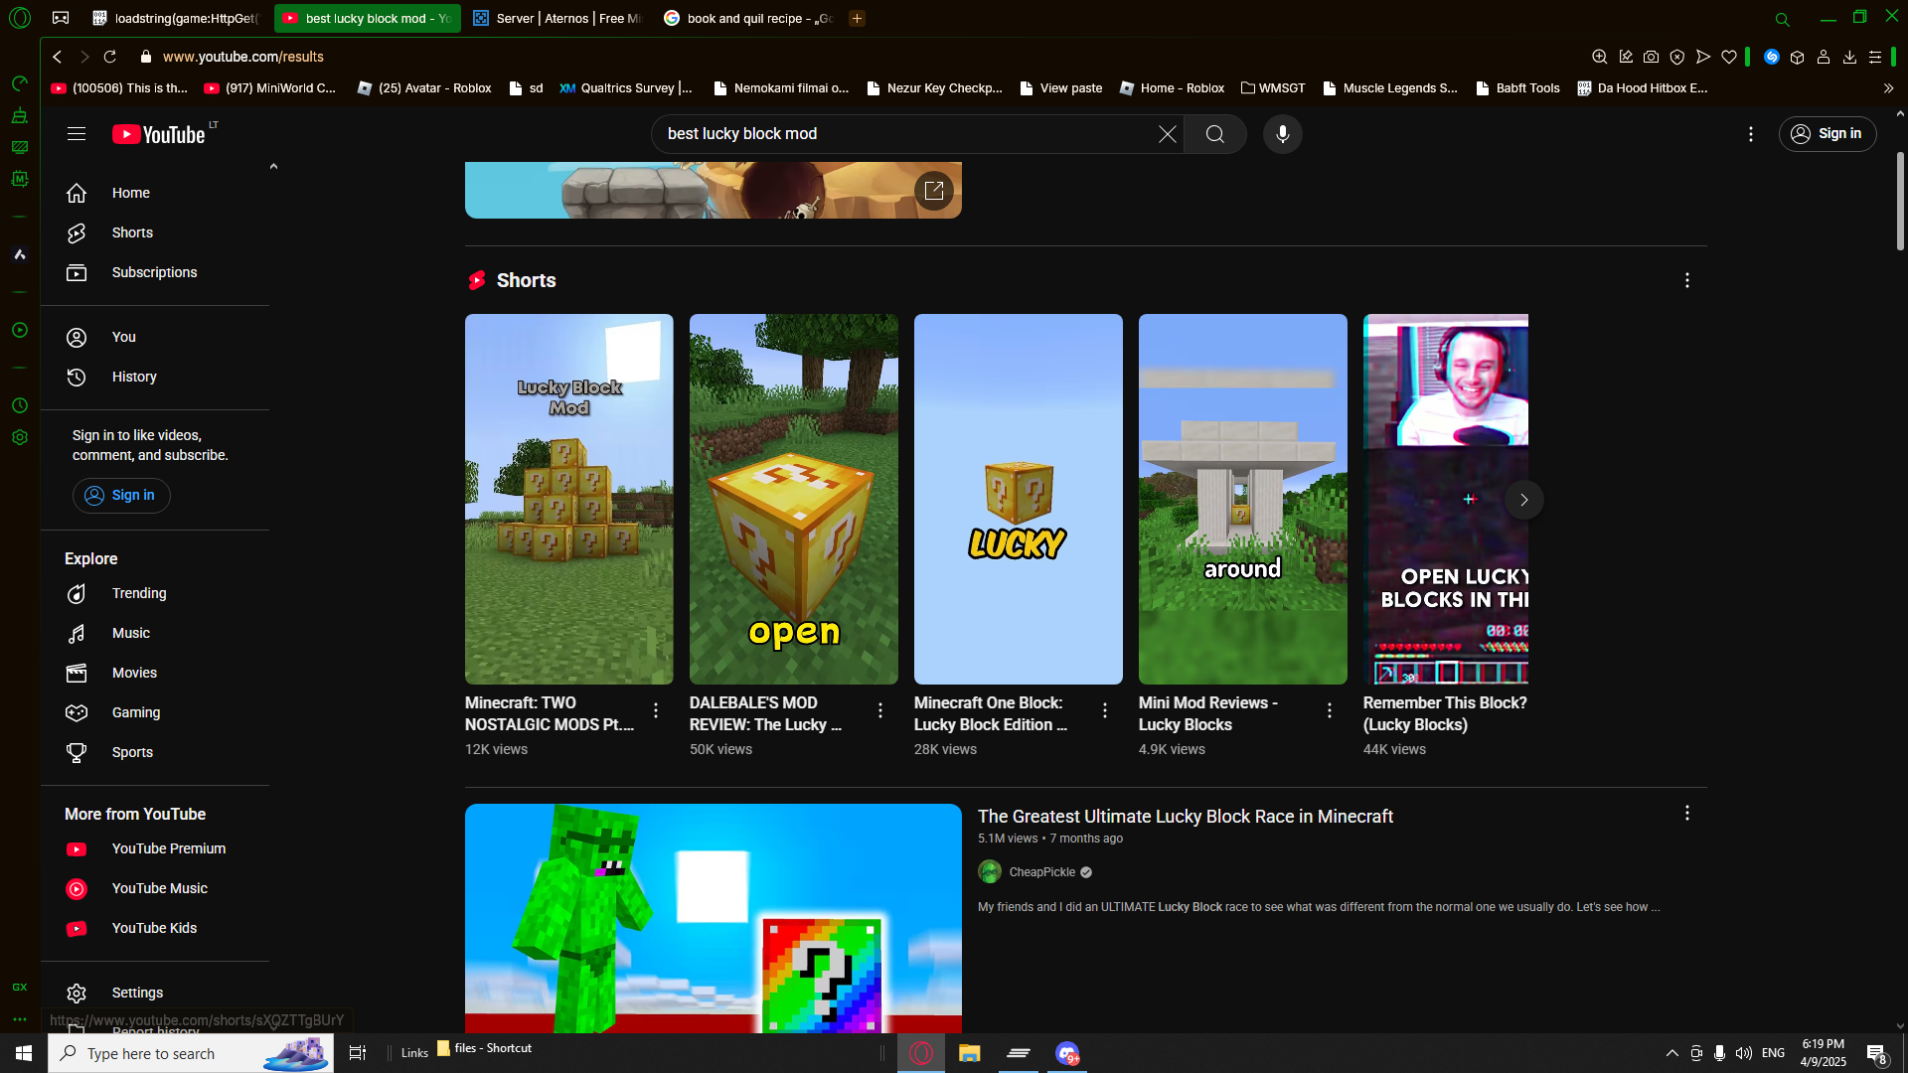Open YouTube Music link

click(155, 888)
